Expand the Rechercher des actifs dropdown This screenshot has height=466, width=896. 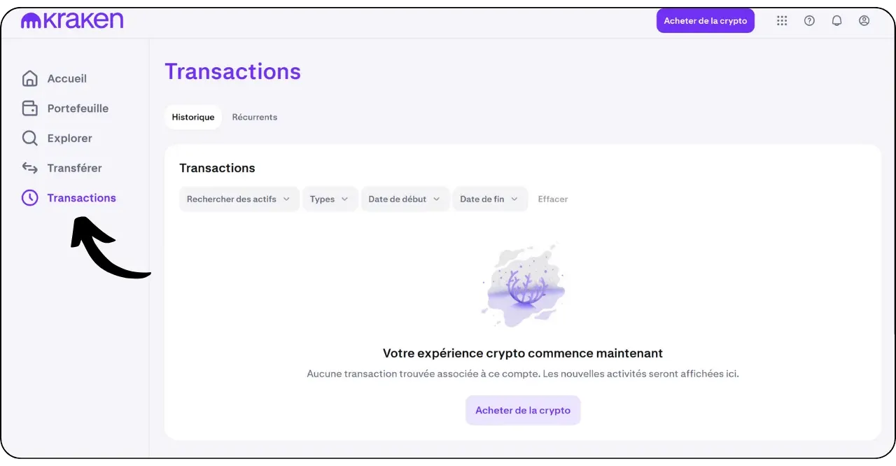pyautogui.click(x=239, y=199)
